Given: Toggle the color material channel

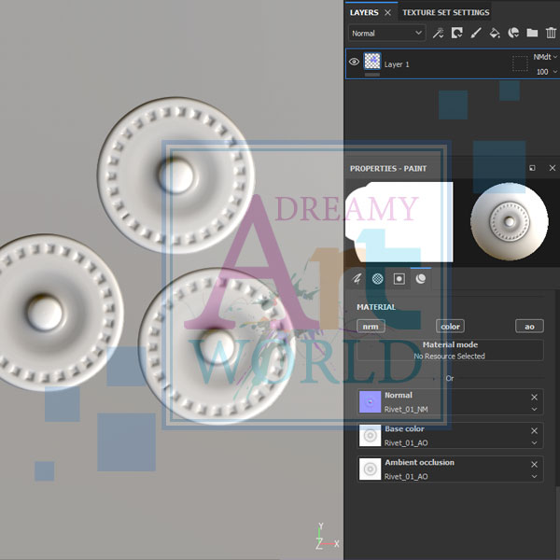Looking at the screenshot, I should pos(450,326).
